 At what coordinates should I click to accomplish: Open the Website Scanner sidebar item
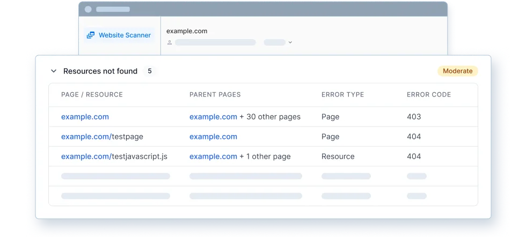pos(119,35)
